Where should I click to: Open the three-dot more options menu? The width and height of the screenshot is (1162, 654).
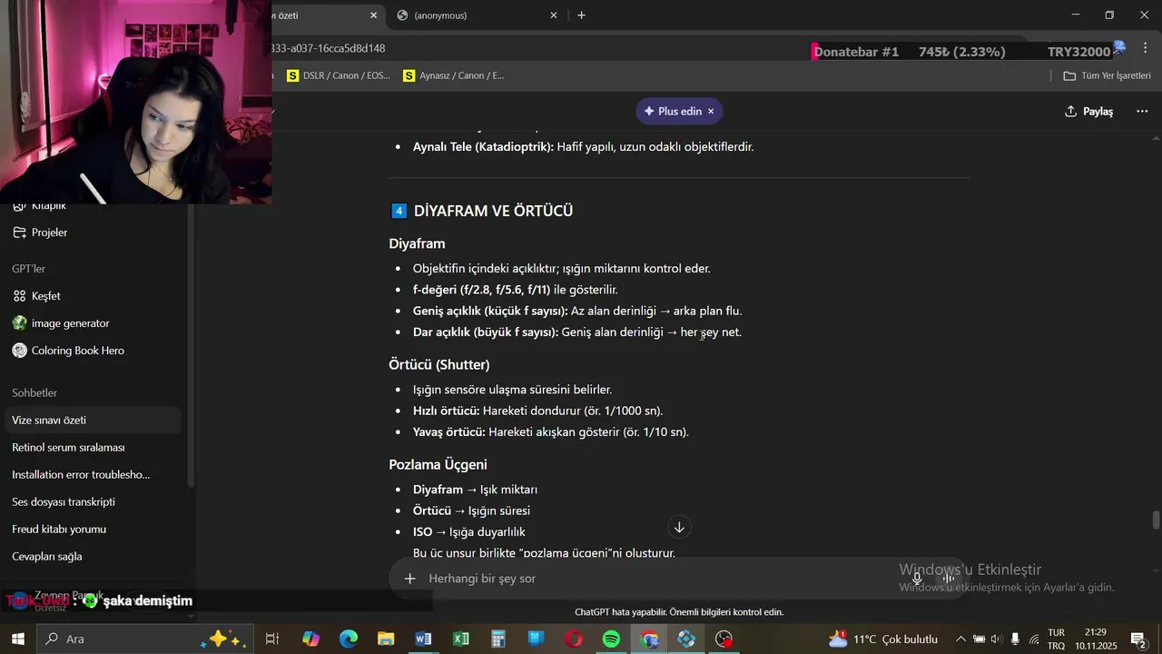click(x=1142, y=111)
